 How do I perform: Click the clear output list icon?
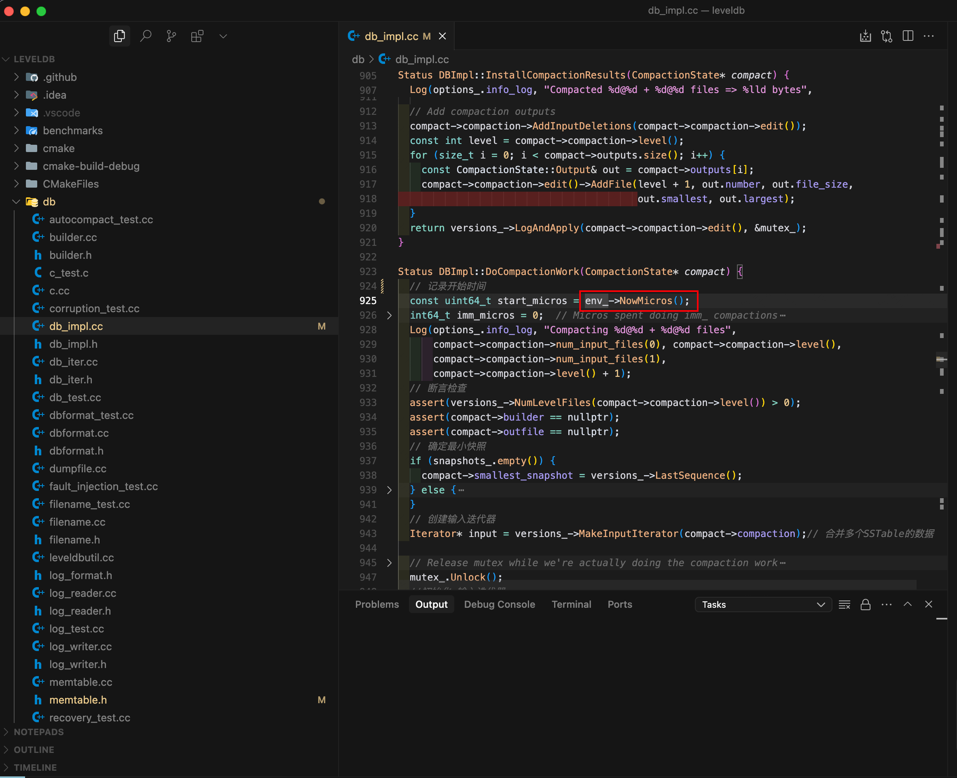click(x=844, y=605)
